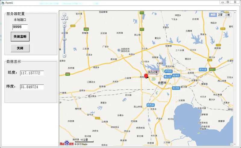The width and height of the screenshot is (241, 148).
Task: Click the S315 road shield
Action: 98,118
